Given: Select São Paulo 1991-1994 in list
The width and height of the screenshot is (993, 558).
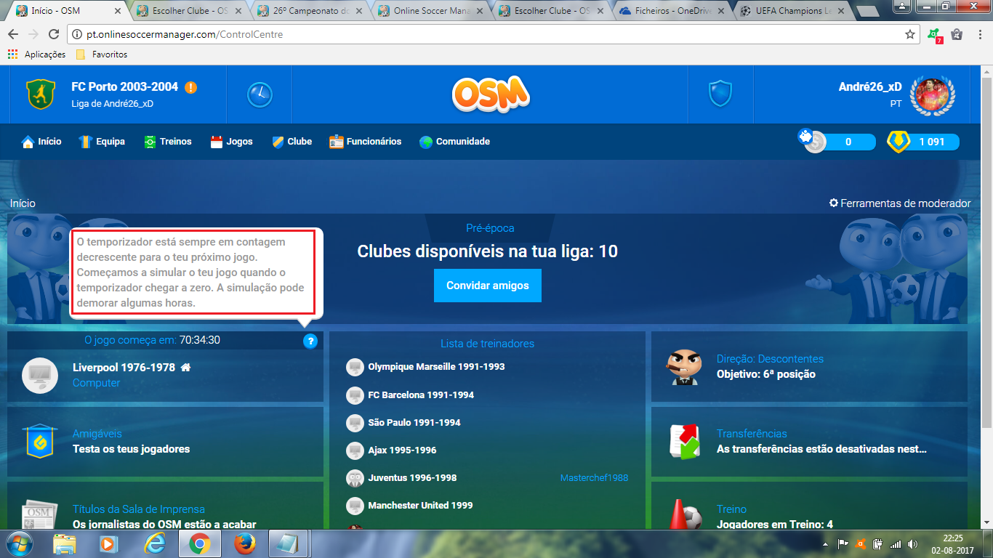Looking at the screenshot, I should pos(414,423).
